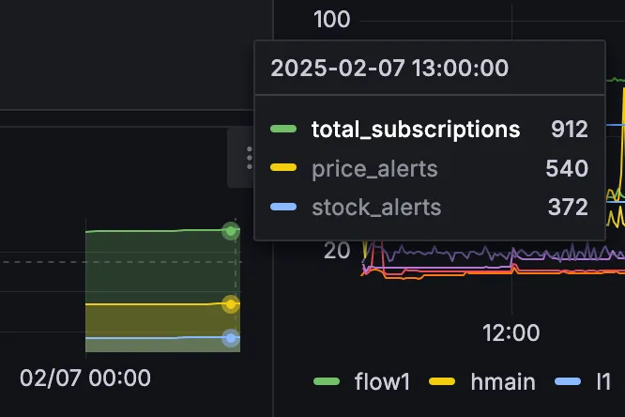Select the stock_alerts row label in tooltip
This screenshot has height=417, width=625.
point(376,208)
